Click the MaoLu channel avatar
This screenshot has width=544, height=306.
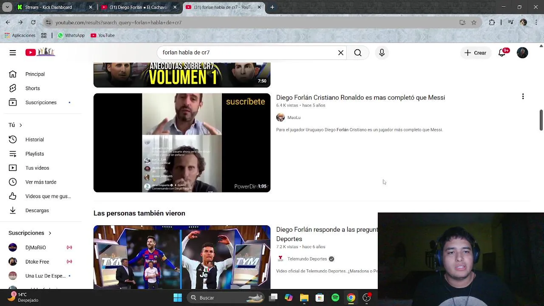click(280, 118)
